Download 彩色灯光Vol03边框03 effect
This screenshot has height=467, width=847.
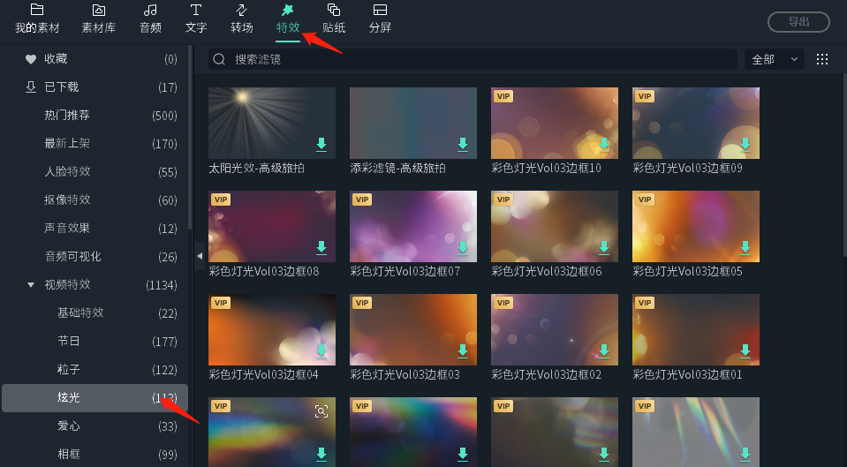tap(463, 351)
